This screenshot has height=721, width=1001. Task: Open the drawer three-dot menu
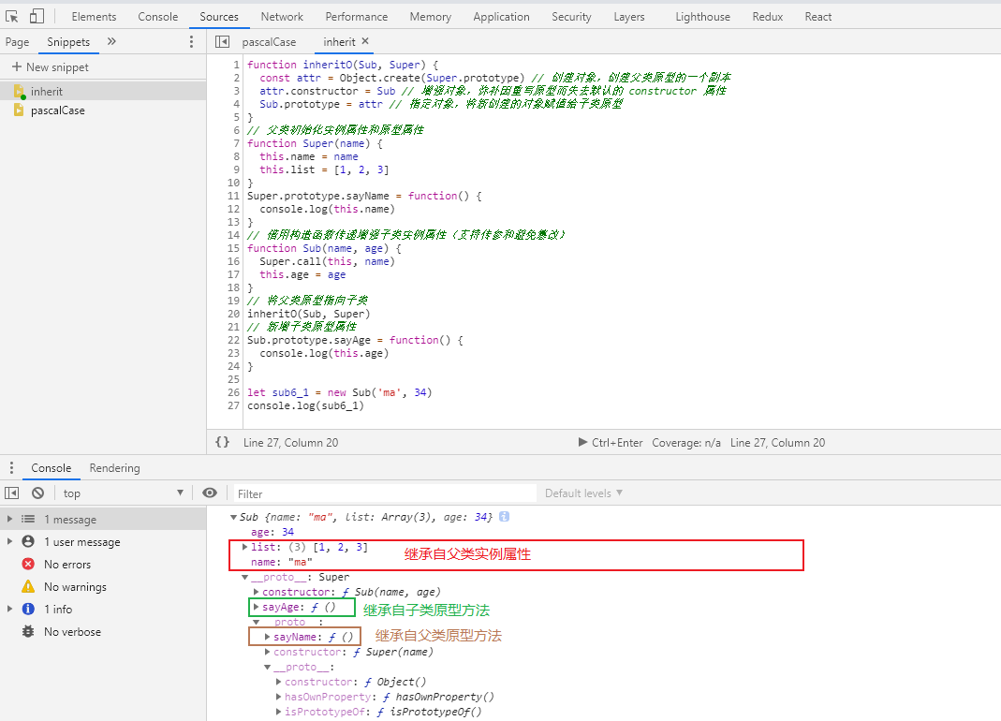point(11,468)
